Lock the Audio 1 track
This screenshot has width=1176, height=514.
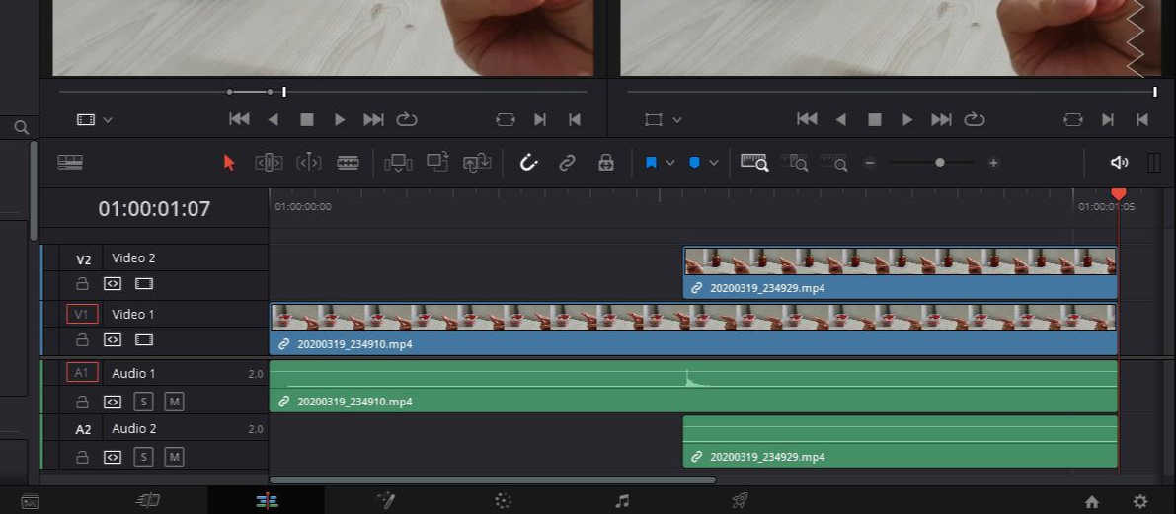(x=83, y=402)
